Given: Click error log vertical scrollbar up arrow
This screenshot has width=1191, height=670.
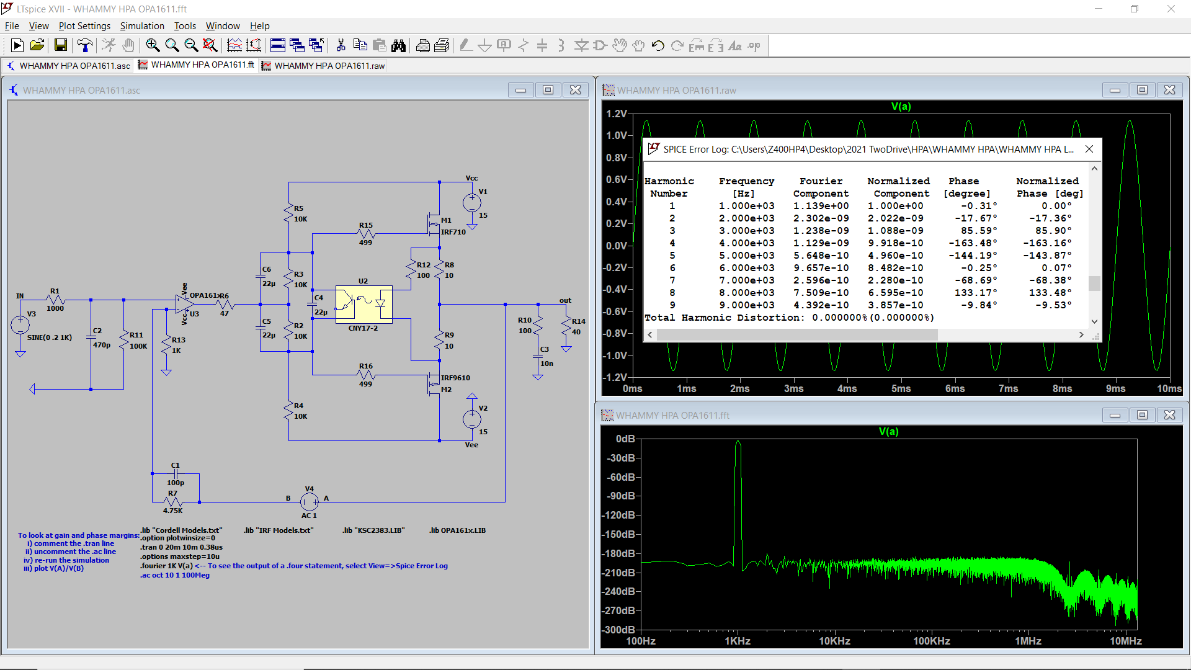Looking at the screenshot, I should tap(1094, 169).
